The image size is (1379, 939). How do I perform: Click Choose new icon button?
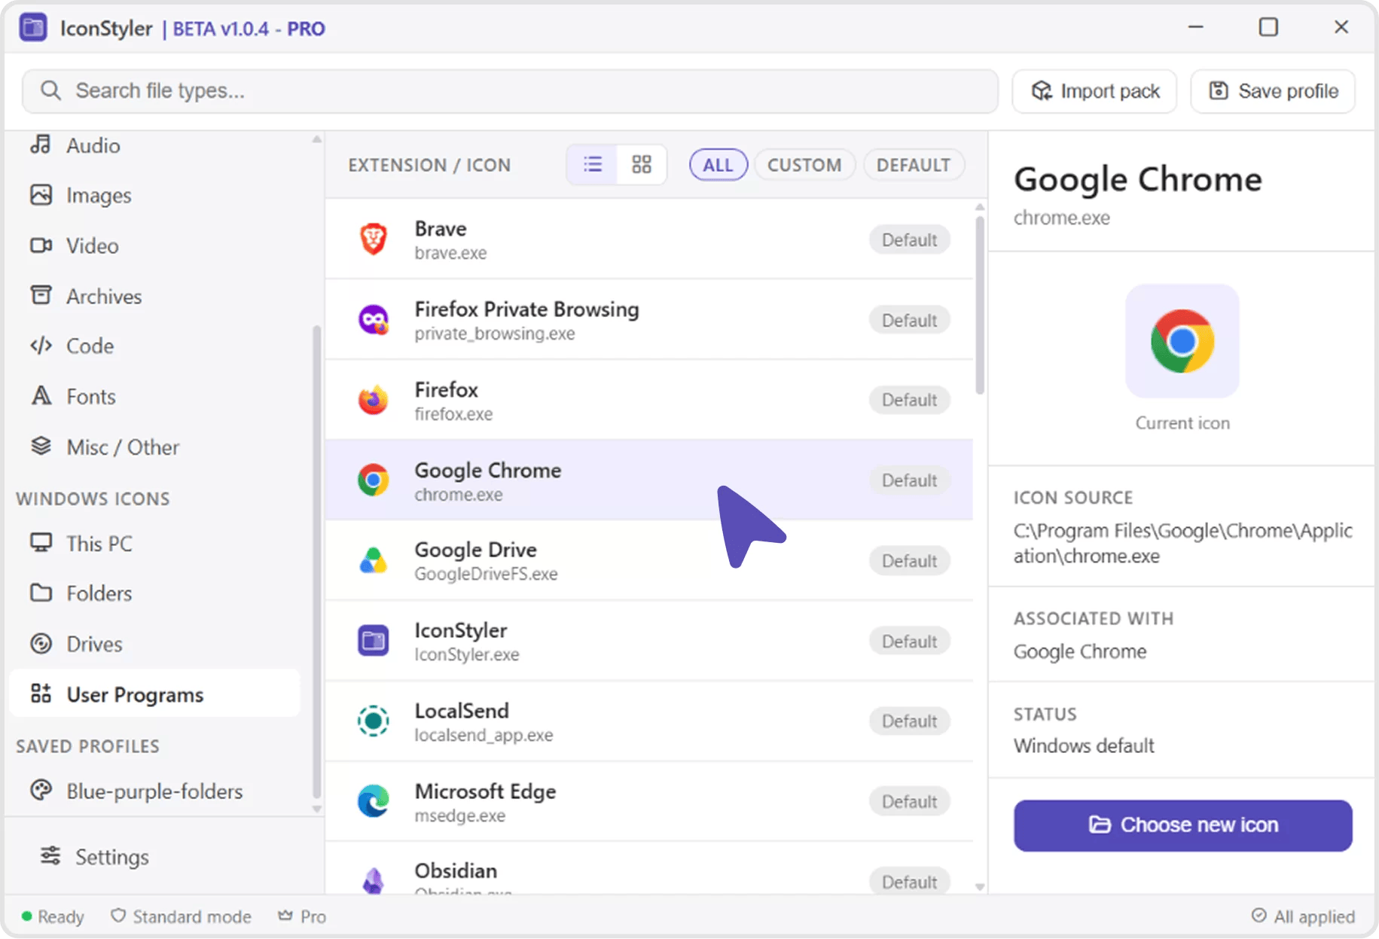tap(1182, 825)
